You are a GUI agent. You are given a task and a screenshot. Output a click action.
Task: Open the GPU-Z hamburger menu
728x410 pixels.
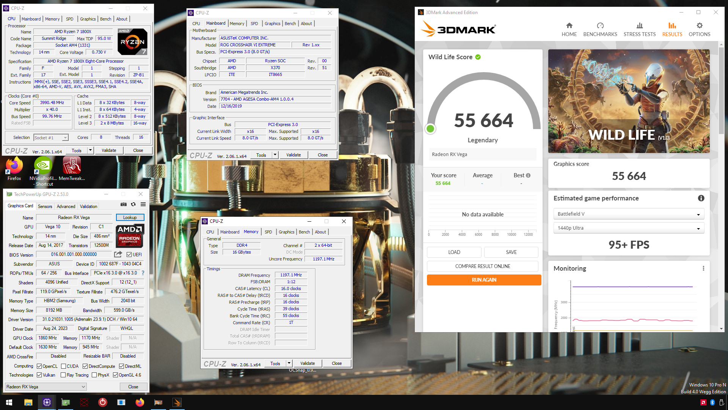point(143,204)
